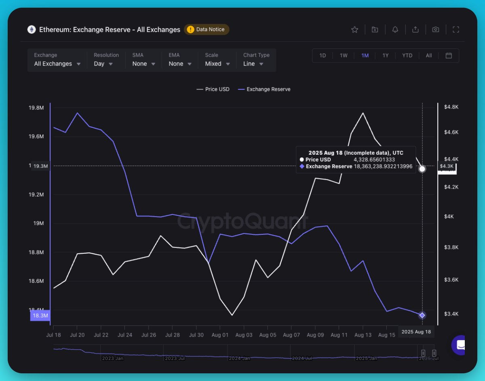Viewport: 485px width, 381px height.
Task: Take a chart snapshot with camera icon
Action: (436, 29)
